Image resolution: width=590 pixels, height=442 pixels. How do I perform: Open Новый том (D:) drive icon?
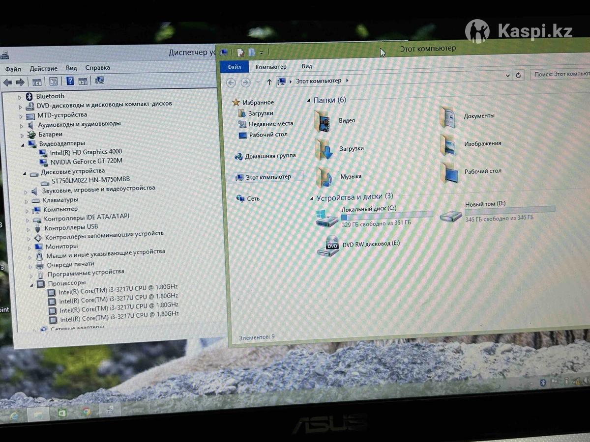[x=450, y=215]
